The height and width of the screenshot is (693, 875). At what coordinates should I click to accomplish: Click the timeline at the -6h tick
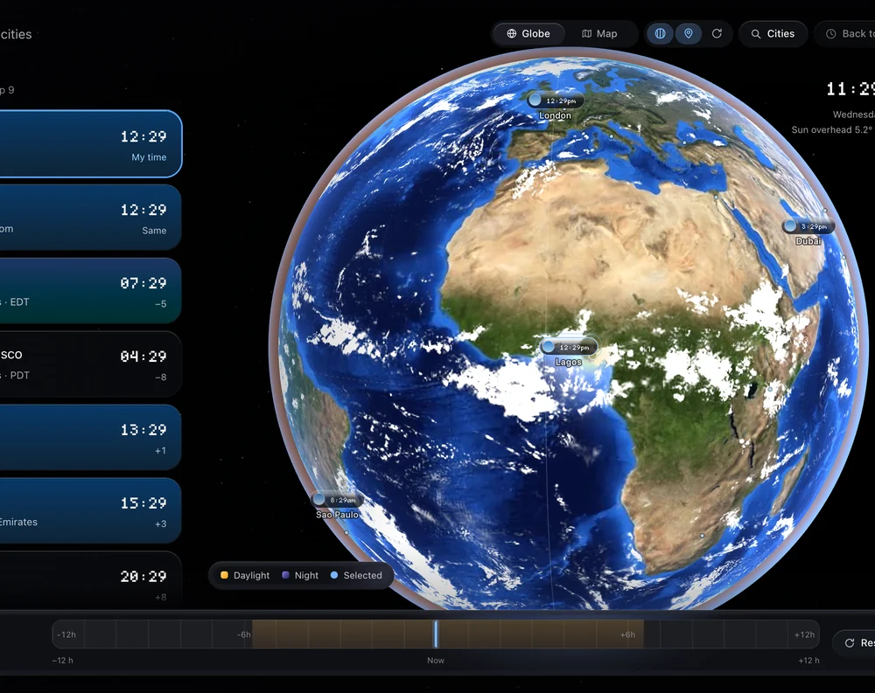tap(244, 634)
